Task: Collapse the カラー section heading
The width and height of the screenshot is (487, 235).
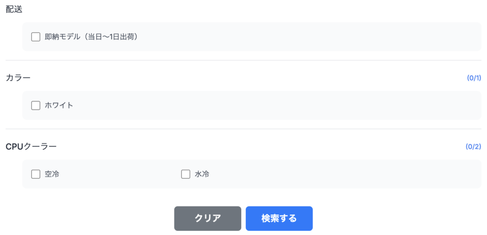Action: (18, 78)
